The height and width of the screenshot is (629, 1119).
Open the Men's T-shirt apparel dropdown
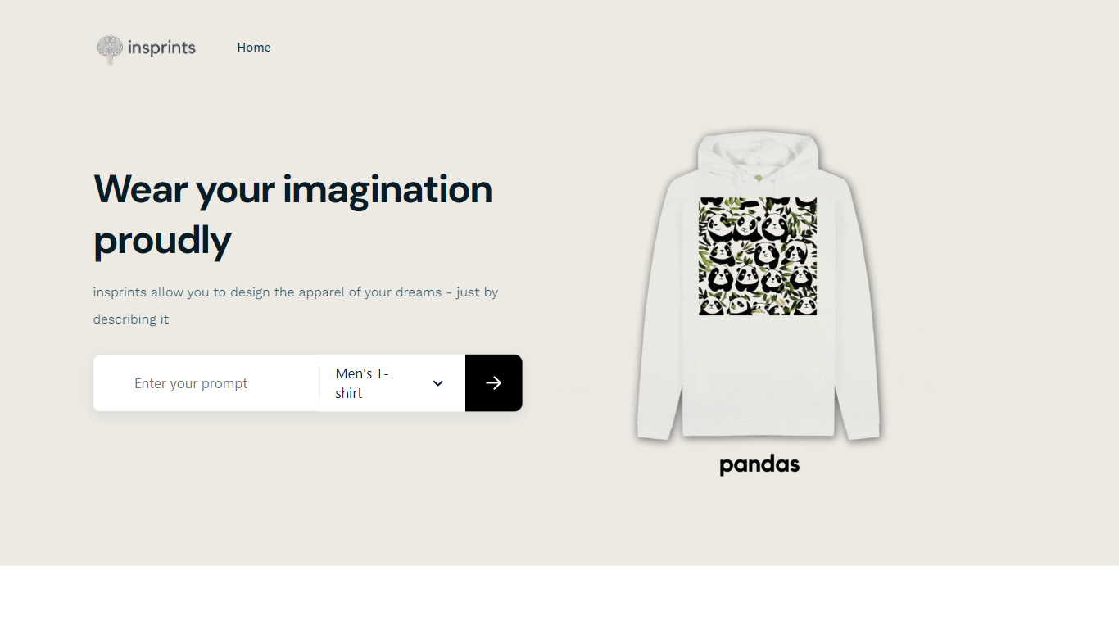392,383
